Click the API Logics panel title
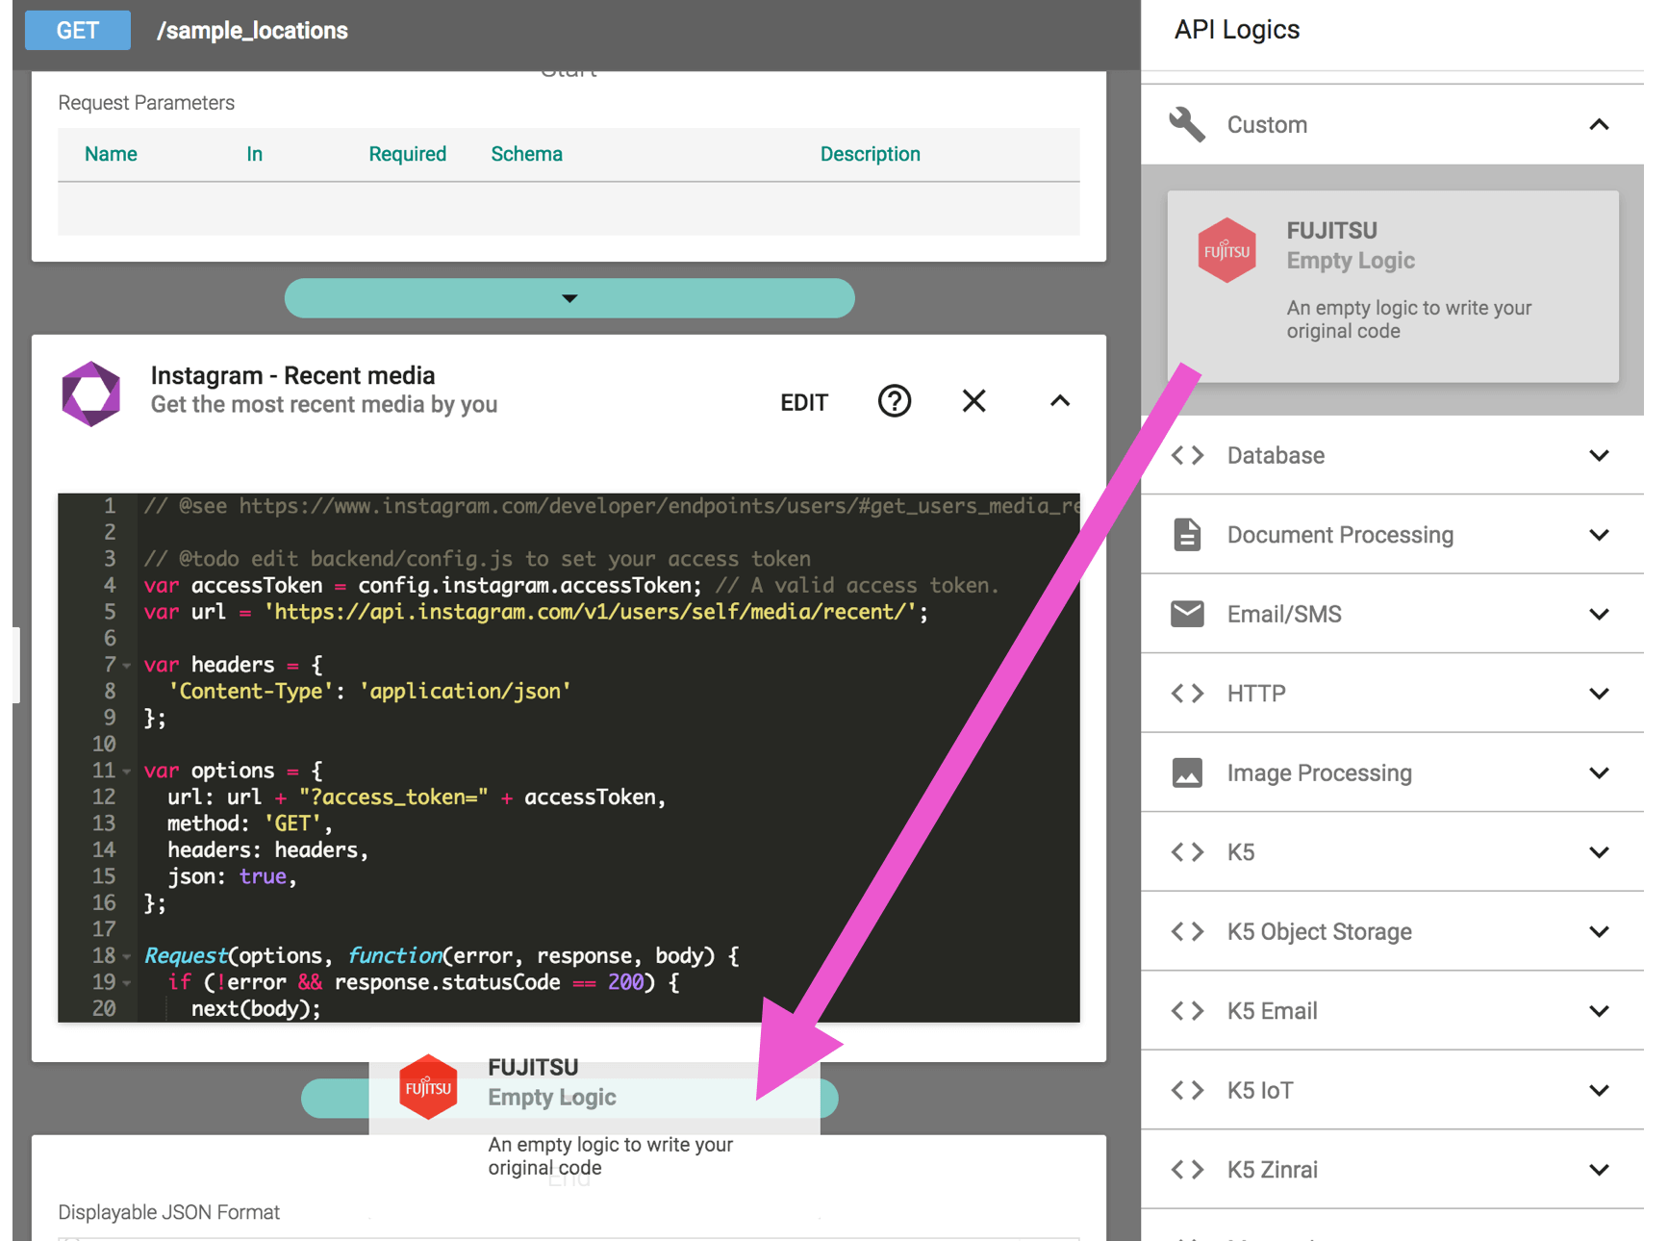Image resolution: width=1668 pixels, height=1241 pixels. point(1236,30)
